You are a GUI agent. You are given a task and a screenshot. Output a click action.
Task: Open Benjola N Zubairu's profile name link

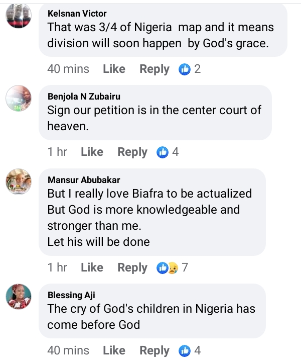84,97
